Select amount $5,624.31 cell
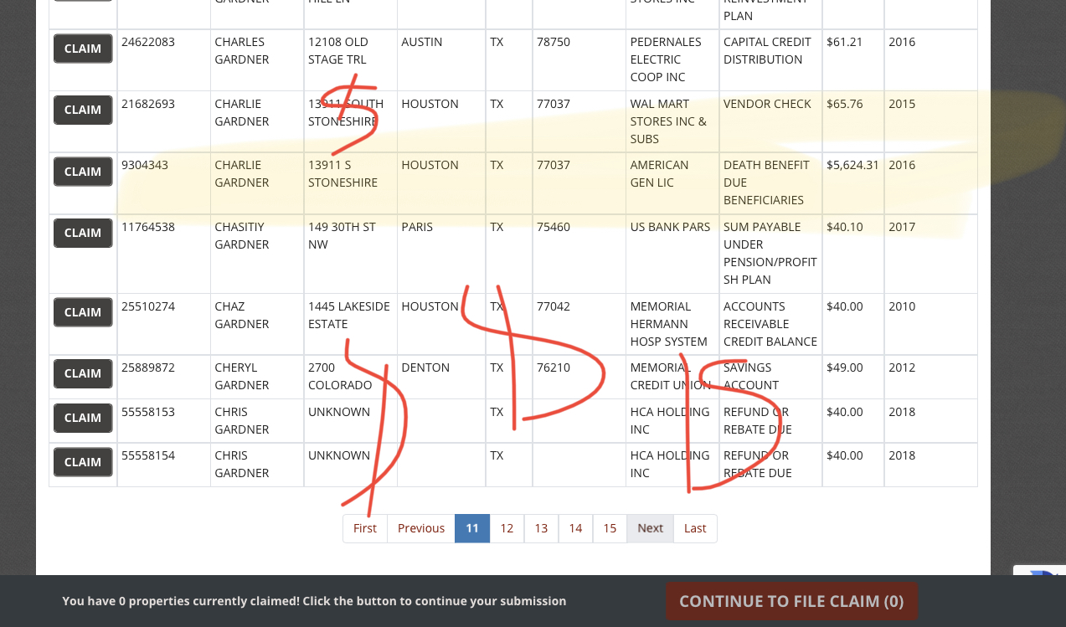Screen dimensions: 1066x627 (x=852, y=182)
